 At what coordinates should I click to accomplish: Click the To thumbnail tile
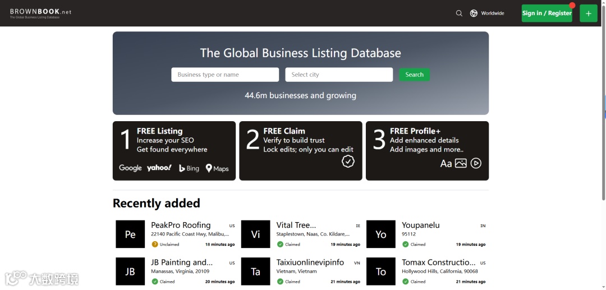pyautogui.click(x=380, y=271)
